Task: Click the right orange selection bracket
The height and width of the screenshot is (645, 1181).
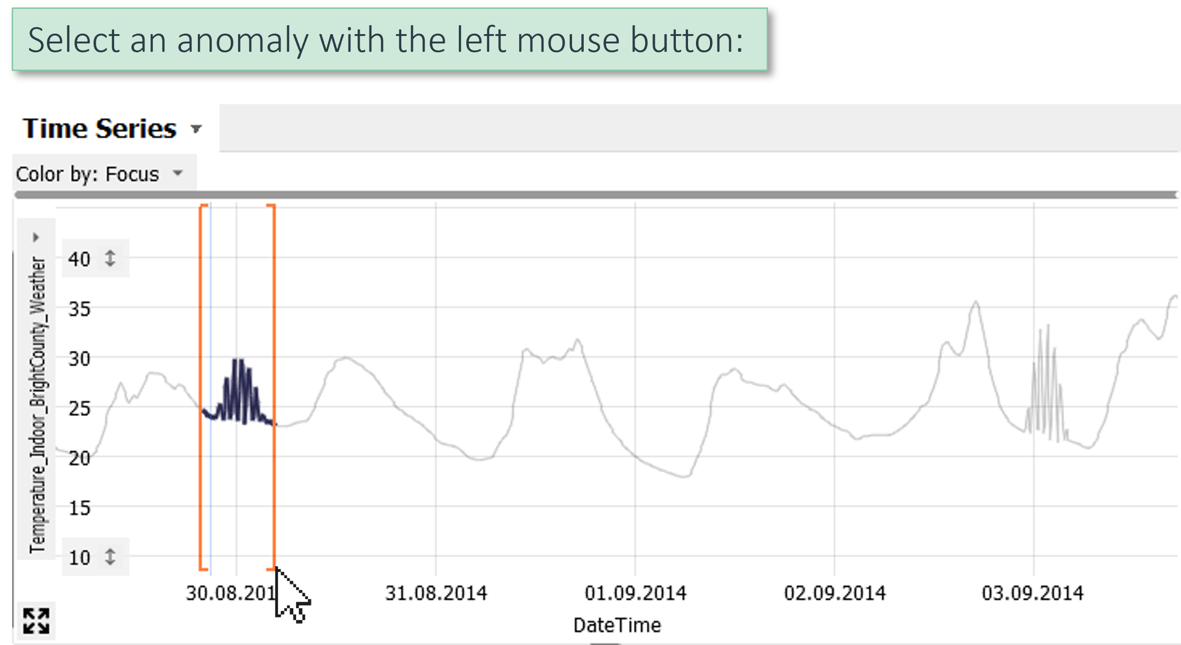Action: click(274, 388)
